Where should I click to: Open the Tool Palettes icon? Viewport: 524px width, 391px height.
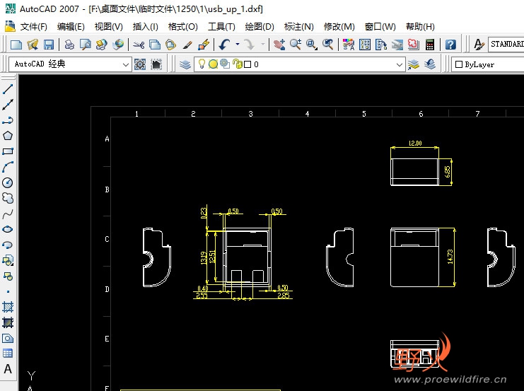tap(381, 44)
